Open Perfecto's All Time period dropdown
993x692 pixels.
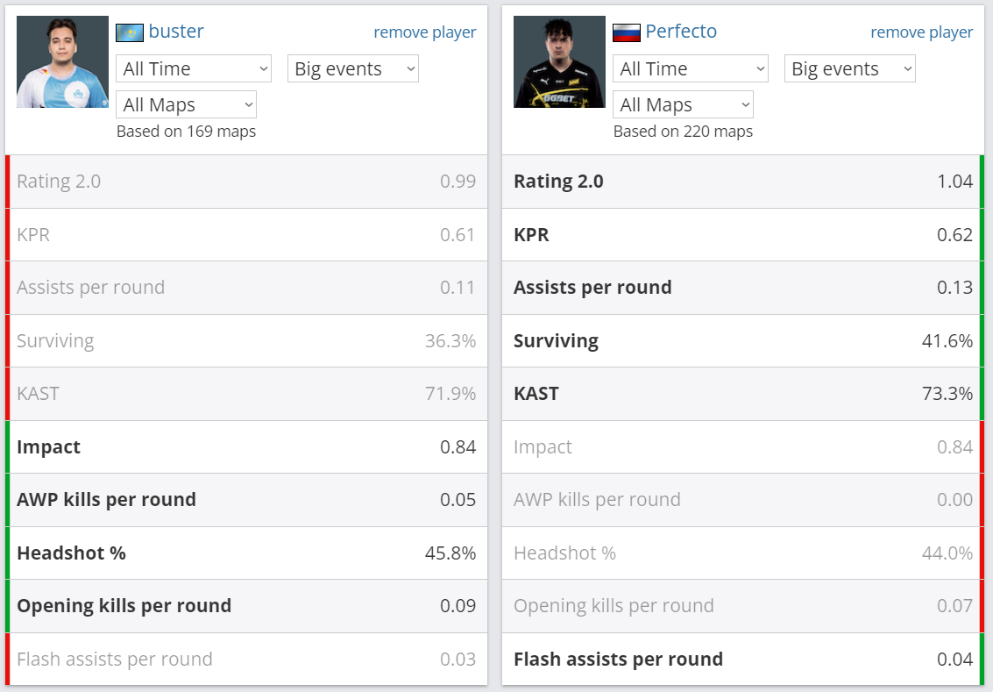[x=691, y=68]
